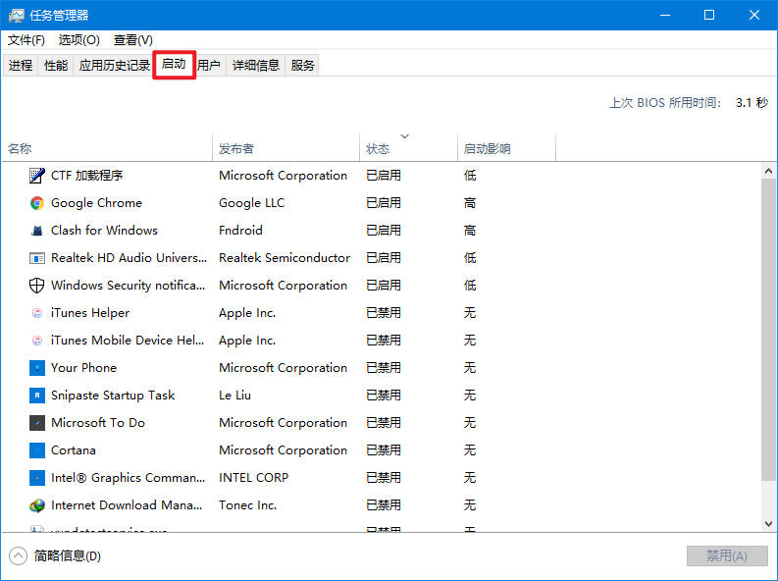Switch to the 详细信息 tab
The height and width of the screenshot is (581, 778).
[256, 65]
